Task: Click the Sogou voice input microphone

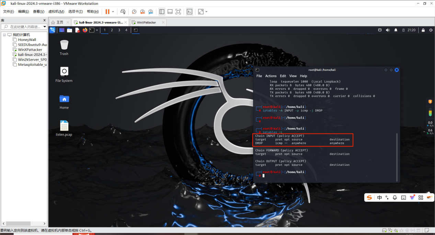Action: [395, 198]
